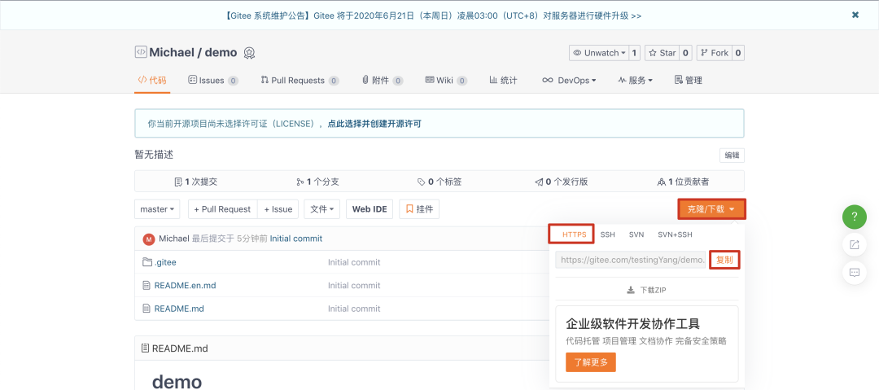879x390 pixels.
Task: Select the SVN+SSH clone tab
Action: (675, 234)
